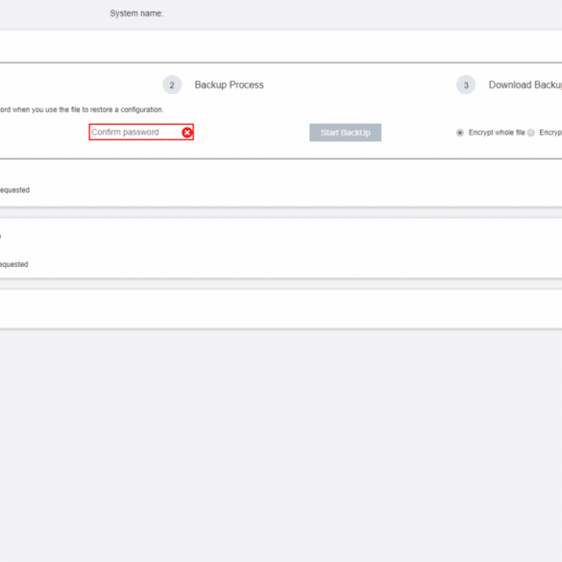The width and height of the screenshot is (562, 562).
Task: Click the System name label
Action: [136, 13]
